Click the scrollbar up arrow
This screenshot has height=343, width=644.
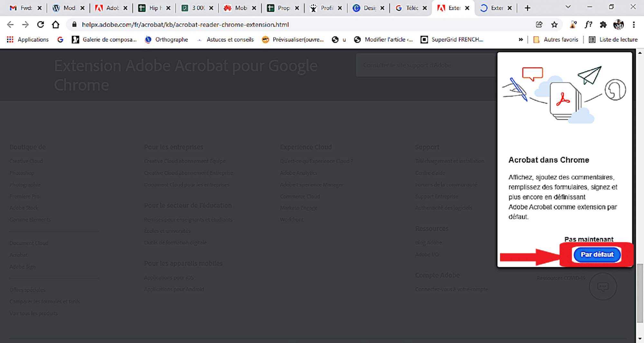point(640,52)
